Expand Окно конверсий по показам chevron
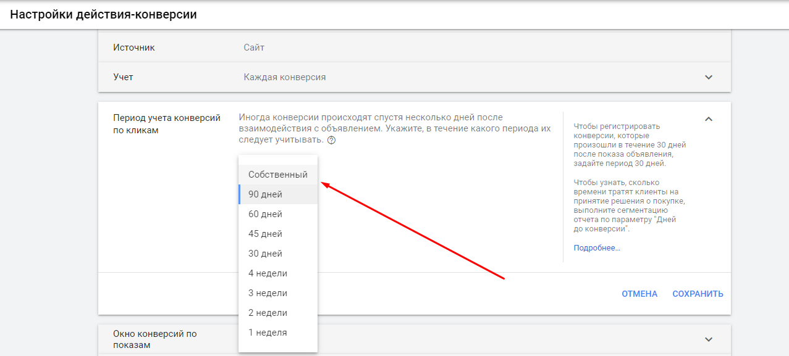The image size is (789, 356). click(709, 339)
